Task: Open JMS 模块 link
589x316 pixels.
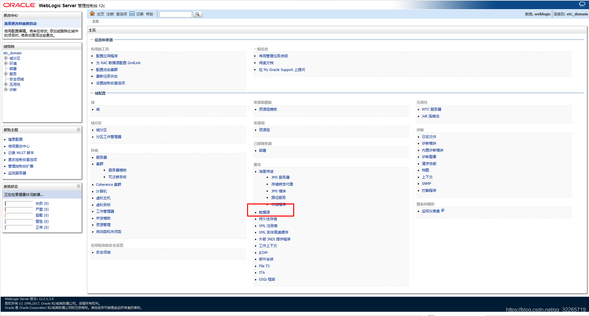Action: point(278,191)
